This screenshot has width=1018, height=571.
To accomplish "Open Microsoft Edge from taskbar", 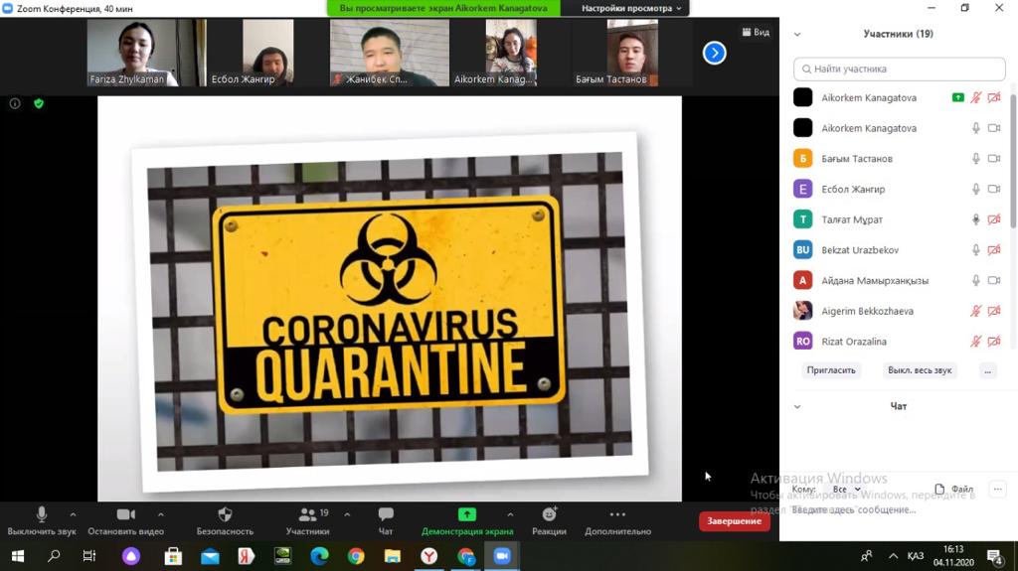I will (x=319, y=557).
